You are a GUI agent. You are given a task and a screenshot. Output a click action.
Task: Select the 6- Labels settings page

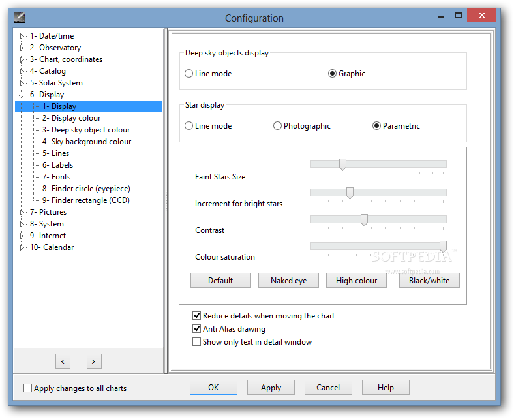(x=57, y=165)
